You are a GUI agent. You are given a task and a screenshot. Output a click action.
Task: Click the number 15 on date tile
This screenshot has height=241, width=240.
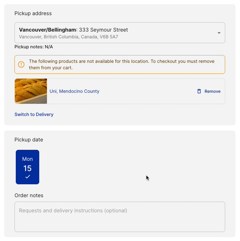tap(27, 168)
